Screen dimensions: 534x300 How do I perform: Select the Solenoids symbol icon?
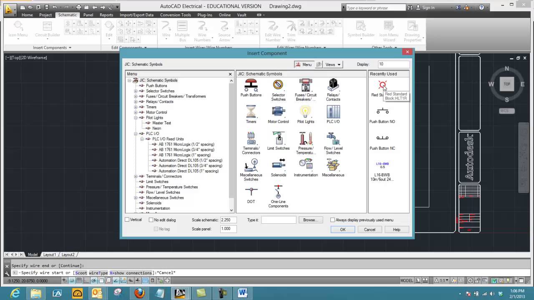(278, 165)
